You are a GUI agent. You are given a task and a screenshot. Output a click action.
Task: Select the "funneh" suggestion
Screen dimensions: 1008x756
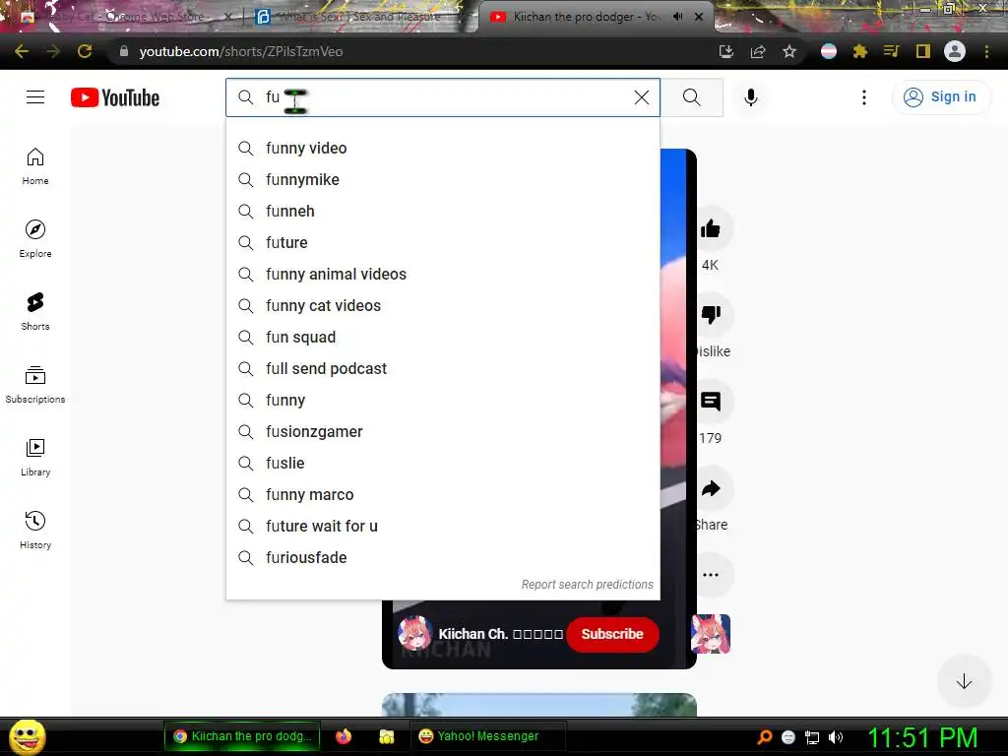click(443, 212)
